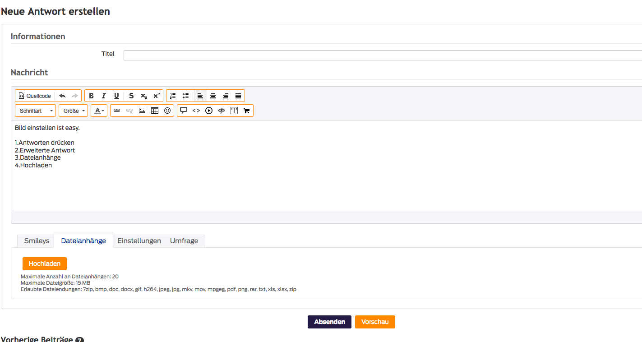The width and height of the screenshot is (642, 342).
Task: Open the smiley picker in toolbar
Action: [x=167, y=111]
